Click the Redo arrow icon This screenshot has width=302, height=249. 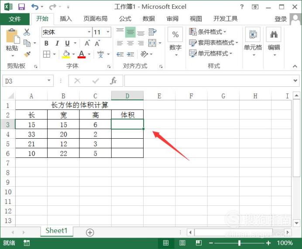52,7
